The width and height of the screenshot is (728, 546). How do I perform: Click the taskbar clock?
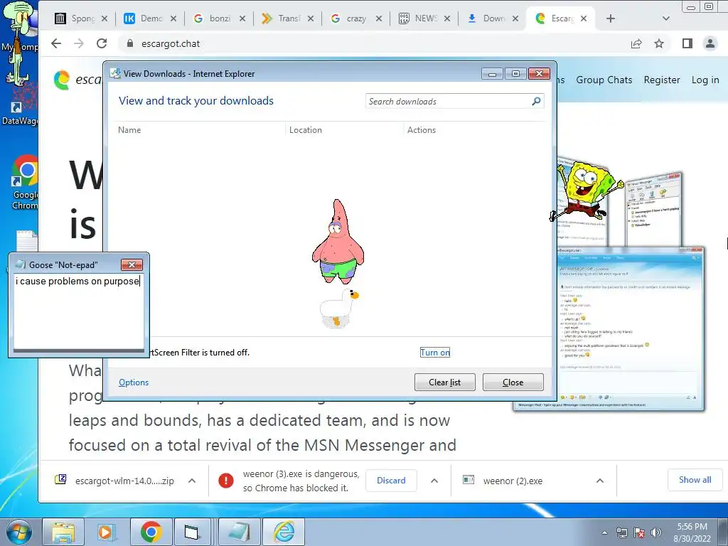tap(692, 532)
